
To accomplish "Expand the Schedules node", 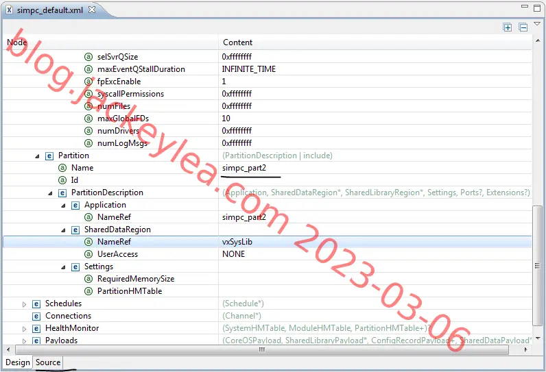I will pos(24,305).
